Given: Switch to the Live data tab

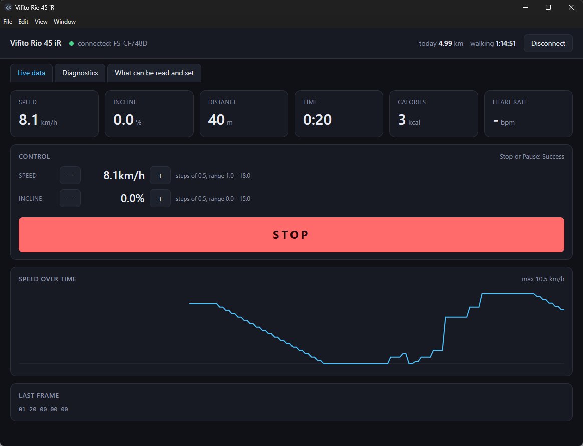Looking at the screenshot, I should (x=31, y=73).
